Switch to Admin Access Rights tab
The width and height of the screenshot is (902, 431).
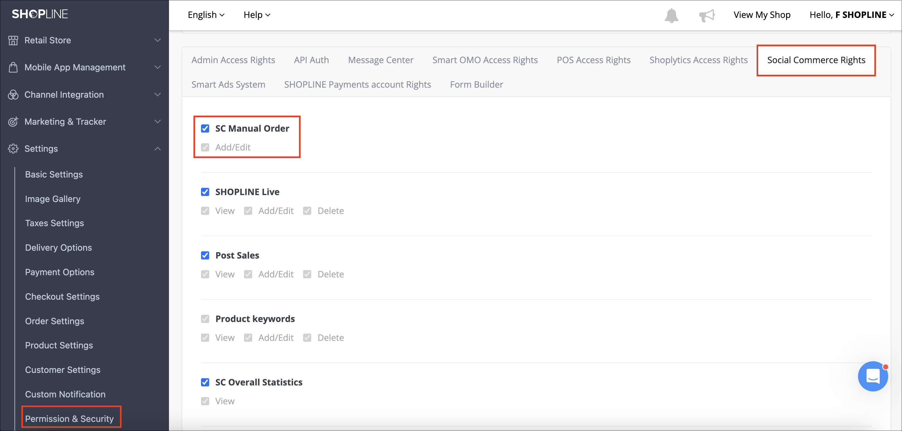[x=233, y=60]
